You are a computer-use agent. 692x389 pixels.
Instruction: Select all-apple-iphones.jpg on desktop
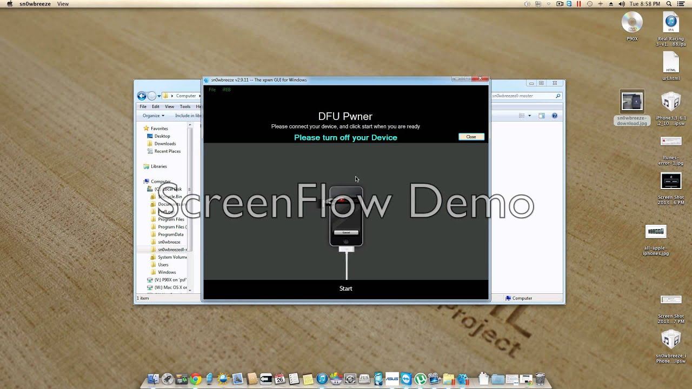(656, 240)
